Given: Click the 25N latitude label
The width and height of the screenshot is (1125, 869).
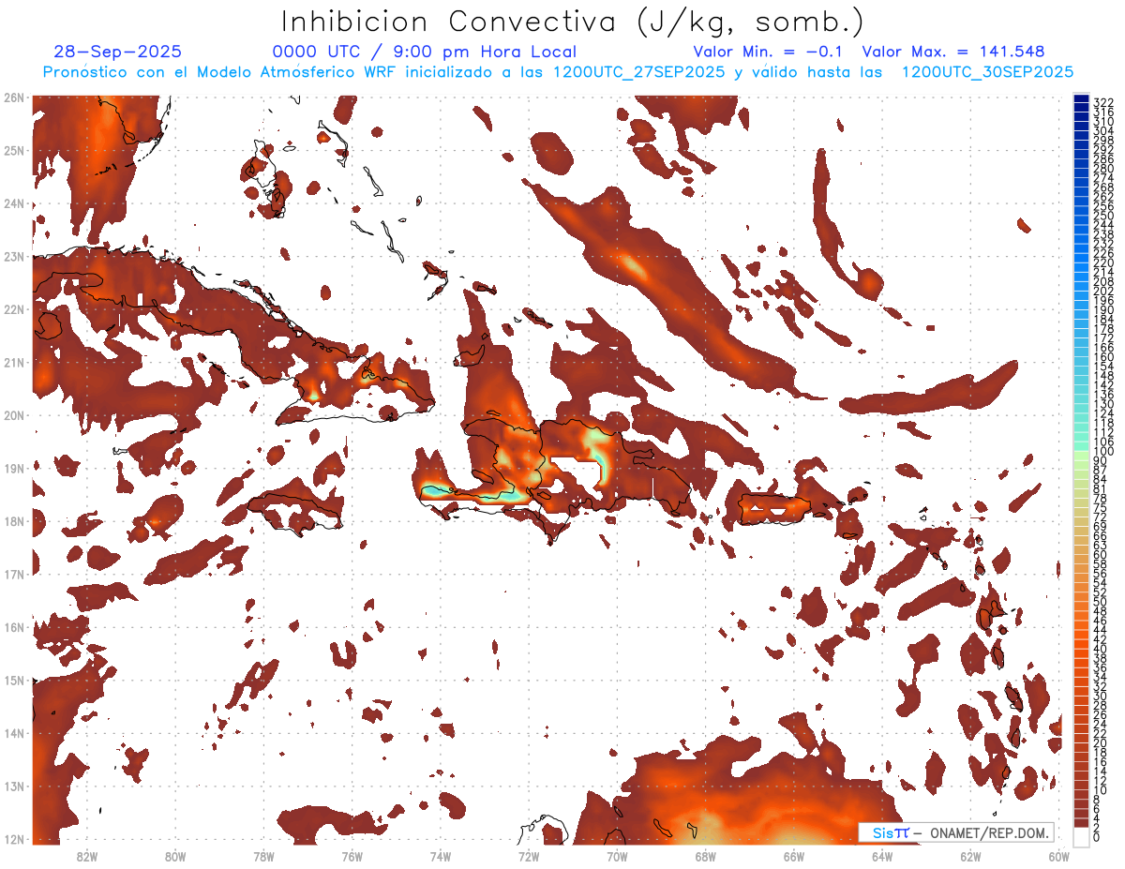Looking at the screenshot, I should 13,150.
